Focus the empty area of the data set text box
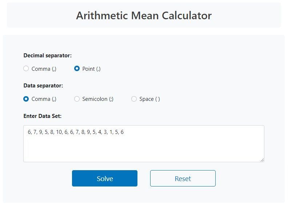 144,148
